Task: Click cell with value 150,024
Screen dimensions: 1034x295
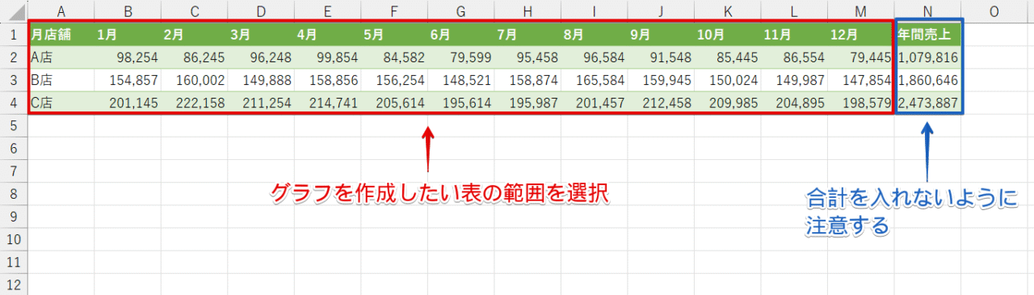Action: pos(728,80)
